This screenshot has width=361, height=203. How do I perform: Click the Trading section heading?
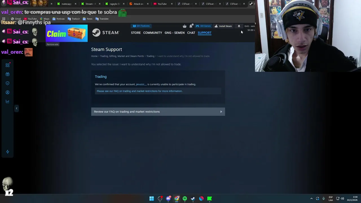[101, 77]
